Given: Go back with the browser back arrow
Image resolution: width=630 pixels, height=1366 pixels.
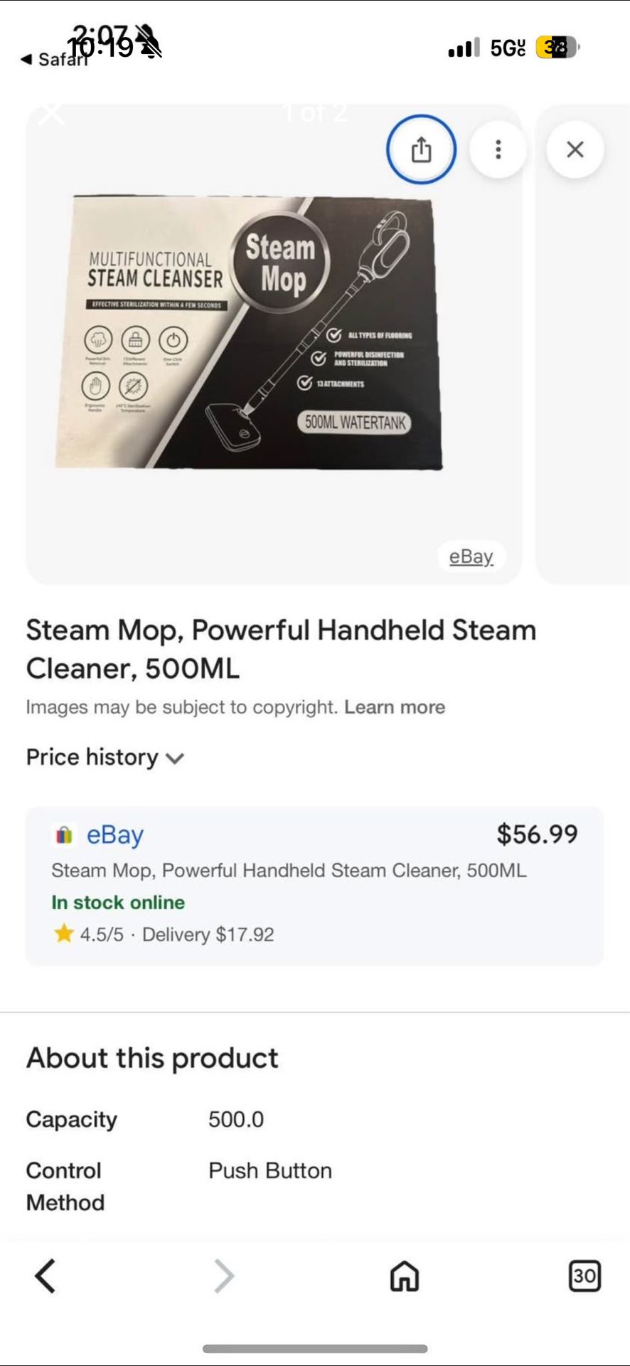Looking at the screenshot, I should point(46,1276).
